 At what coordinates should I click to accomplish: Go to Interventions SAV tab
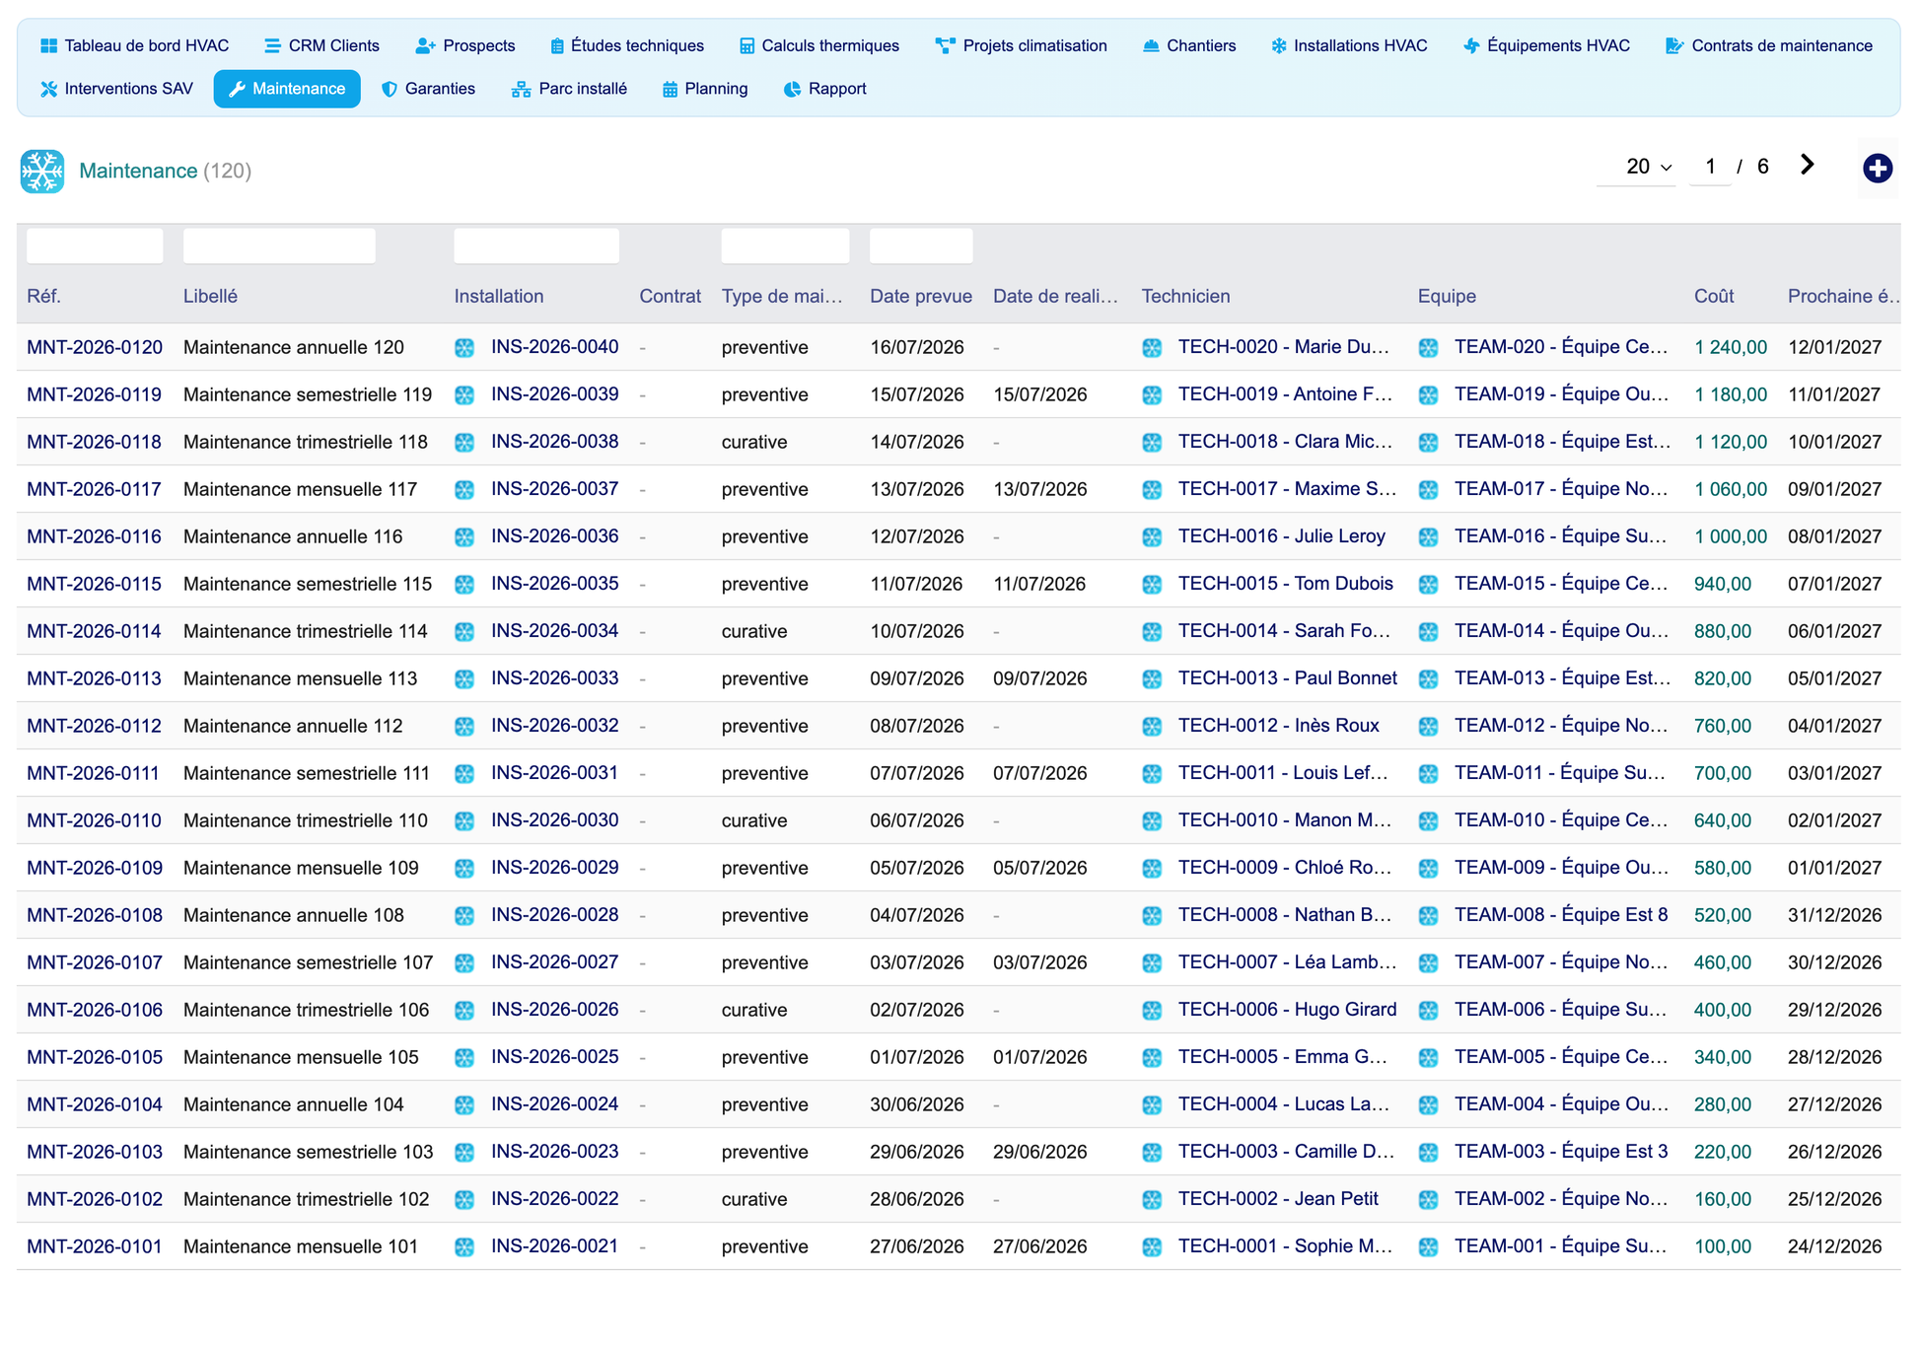[x=116, y=89]
